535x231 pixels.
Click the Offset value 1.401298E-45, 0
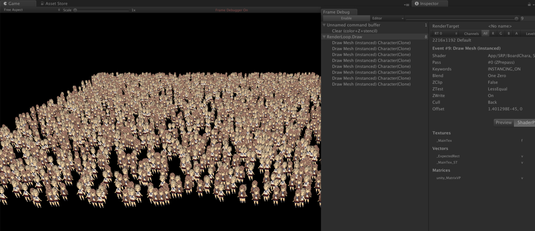[x=505, y=109]
